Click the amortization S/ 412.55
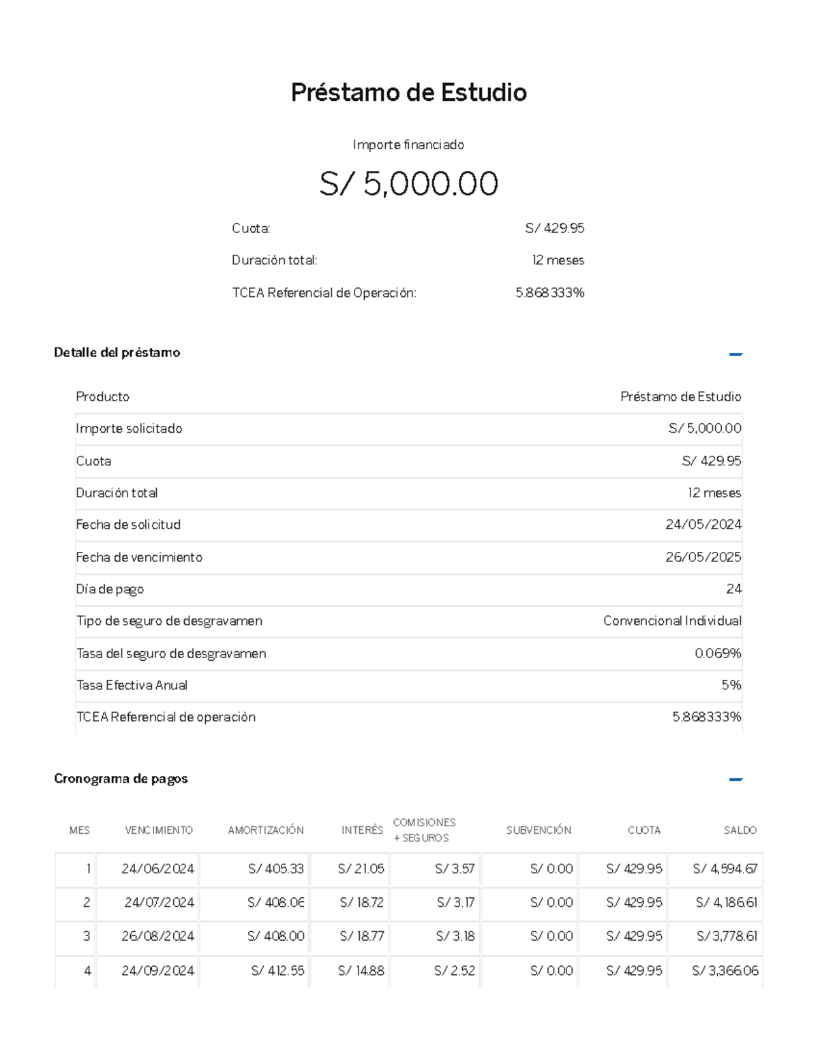The width and height of the screenshot is (818, 1058). (x=277, y=971)
